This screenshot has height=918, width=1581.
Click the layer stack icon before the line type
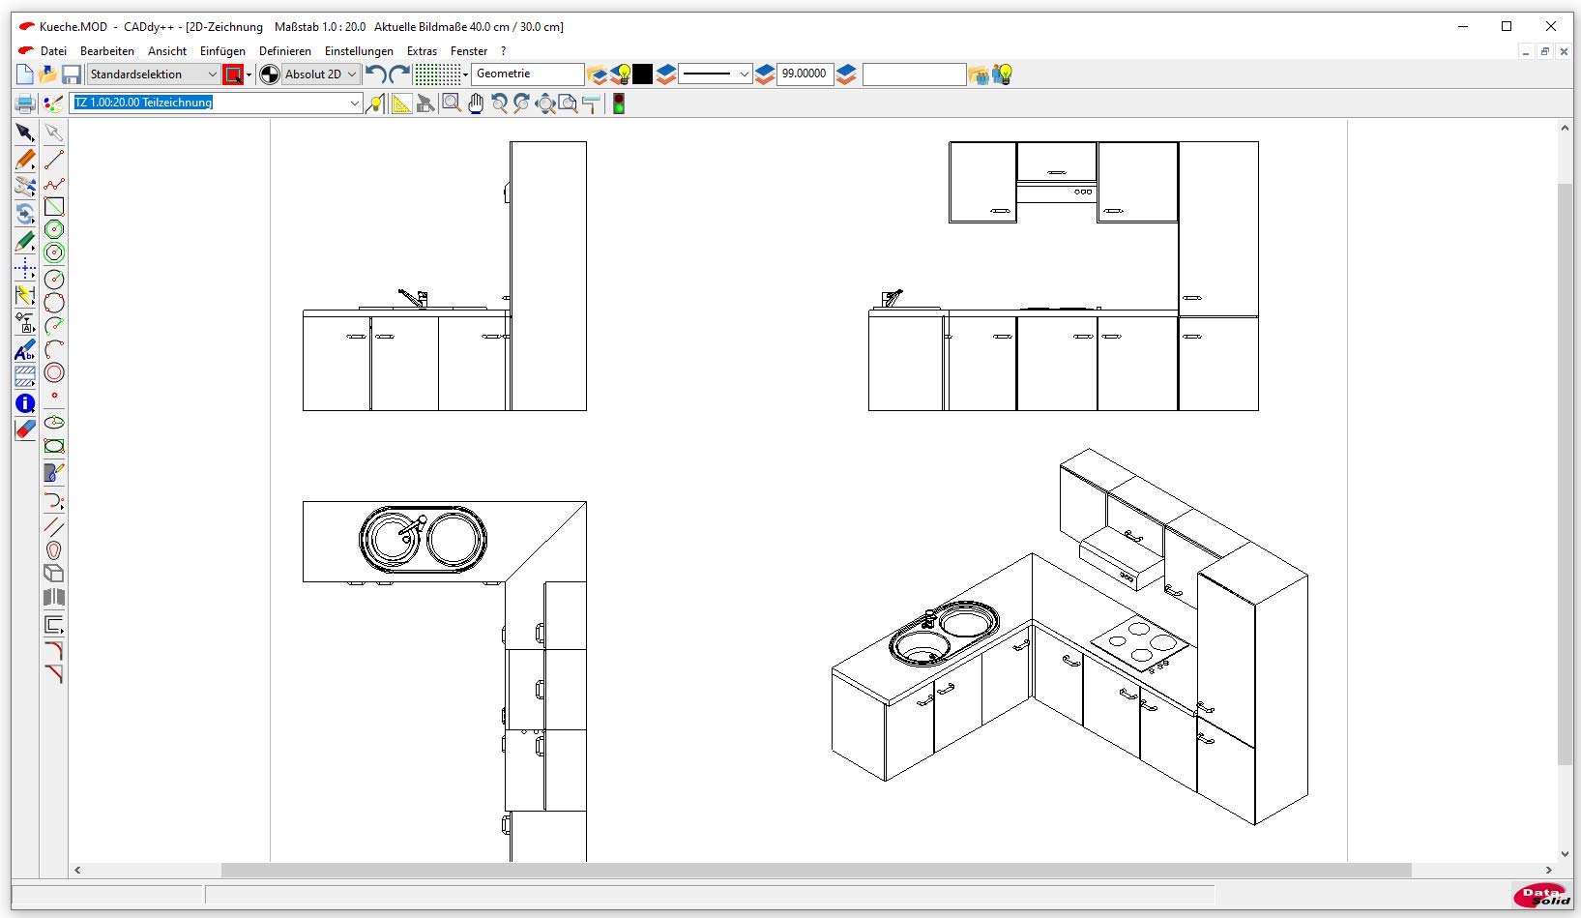click(x=666, y=74)
